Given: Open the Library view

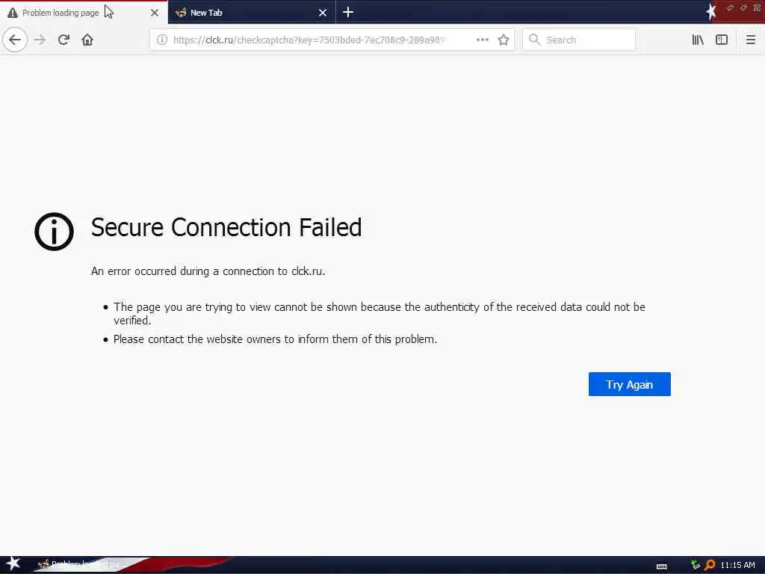Looking at the screenshot, I should (x=698, y=40).
